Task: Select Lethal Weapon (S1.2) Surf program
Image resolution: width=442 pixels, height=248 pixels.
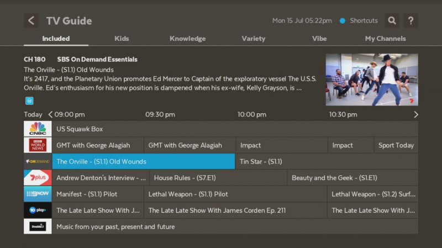Action: pyautogui.click(x=372, y=194)
